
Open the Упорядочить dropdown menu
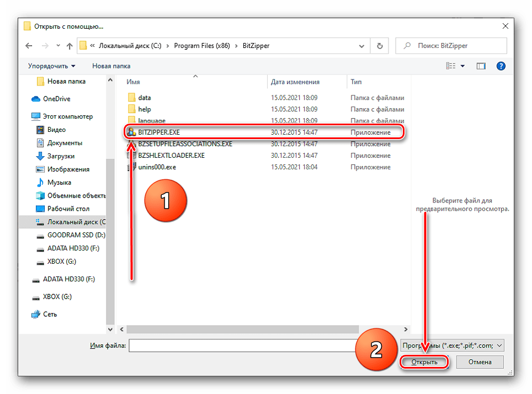click(x=51, y=66)
